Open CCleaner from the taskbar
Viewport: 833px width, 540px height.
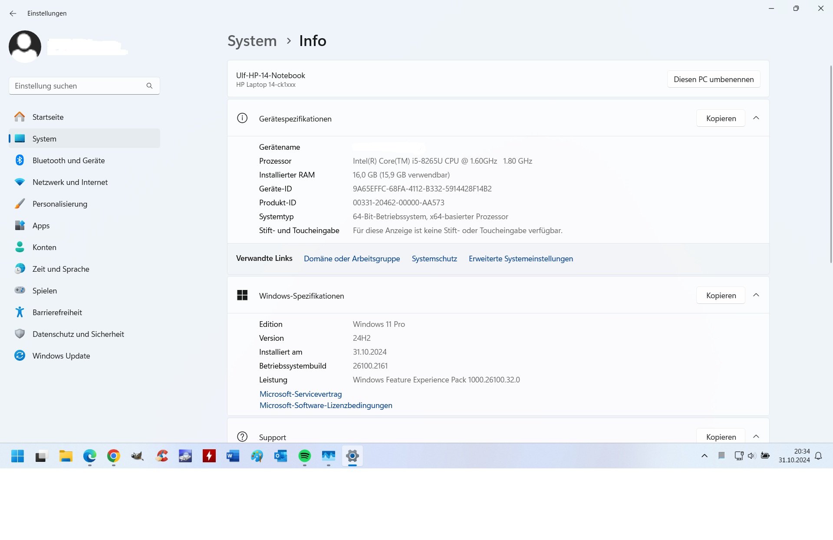pyautogui.click(x=162, y=456)
